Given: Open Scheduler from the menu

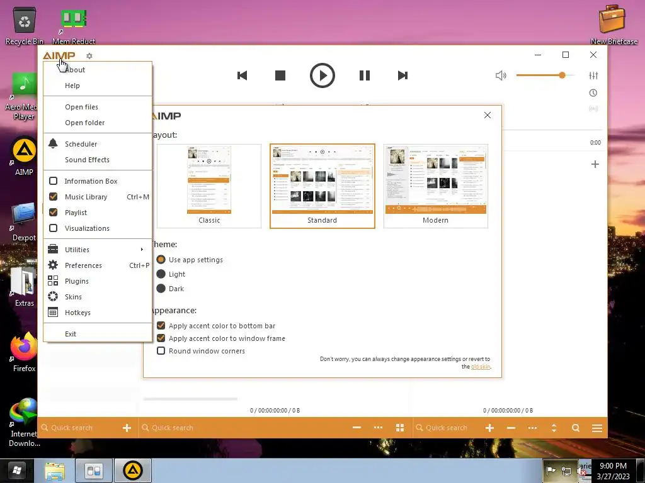Looking at the screenshot, I should tap(81, 144).
